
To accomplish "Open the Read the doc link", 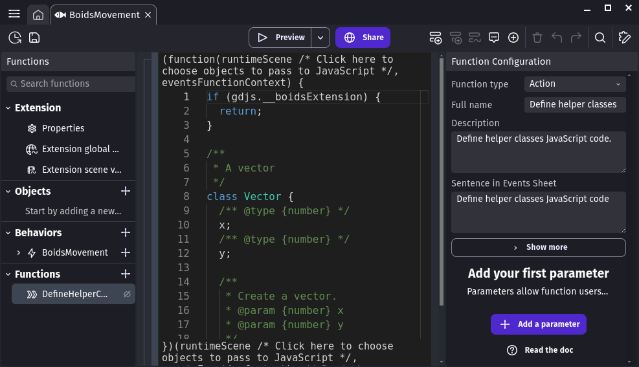I will click(x=540, y=350).
